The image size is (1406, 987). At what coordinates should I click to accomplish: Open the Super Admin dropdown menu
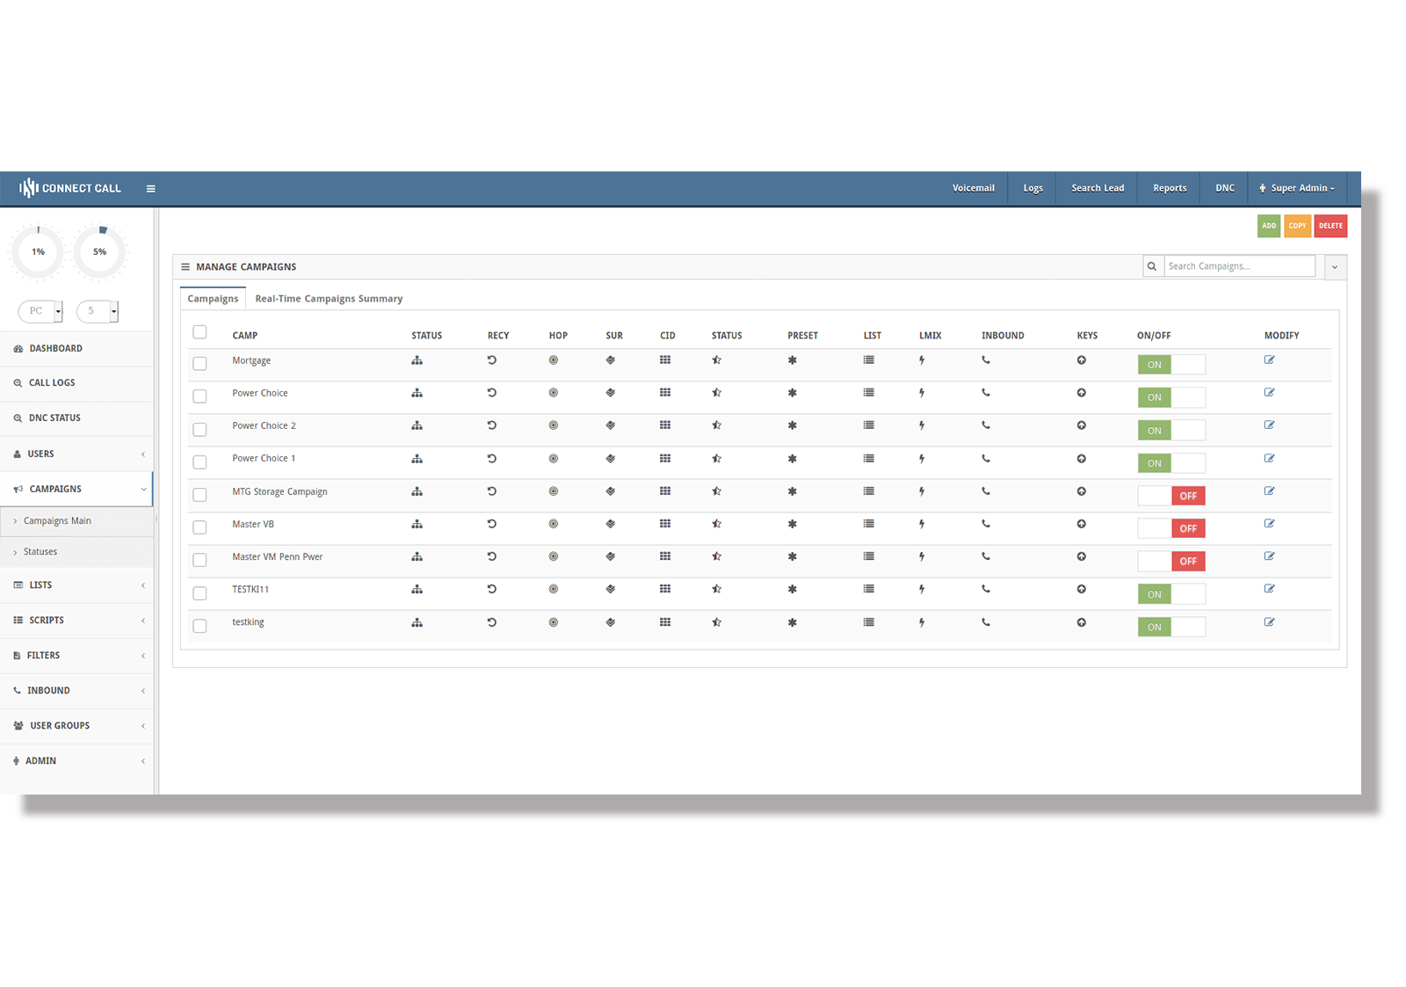pyautogui.click(x=1297, y=188)
